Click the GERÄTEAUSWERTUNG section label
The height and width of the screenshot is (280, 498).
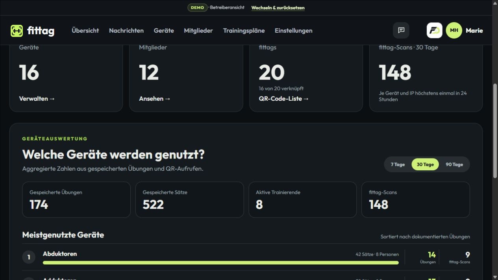tap(55, 139)
